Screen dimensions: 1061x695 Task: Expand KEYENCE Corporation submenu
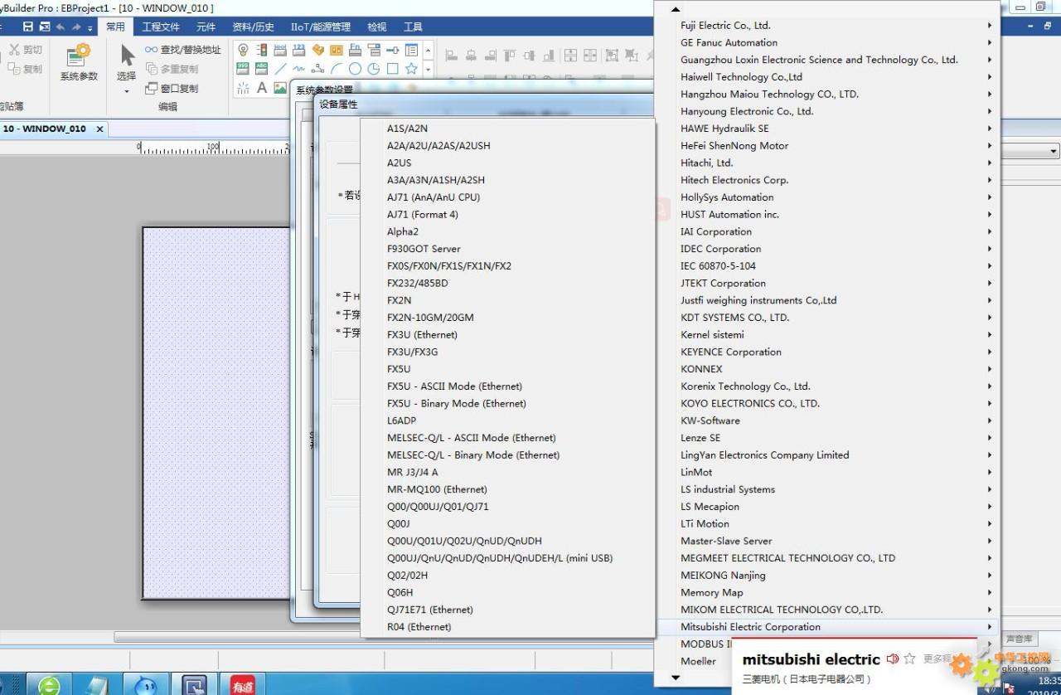[x=990, y=352]
